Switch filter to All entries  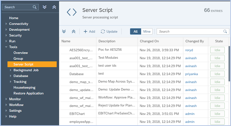tap(135, 31)
